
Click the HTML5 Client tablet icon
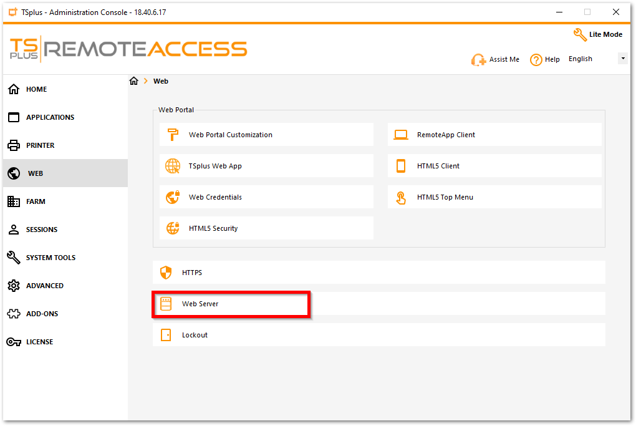(x=401, y=166)
